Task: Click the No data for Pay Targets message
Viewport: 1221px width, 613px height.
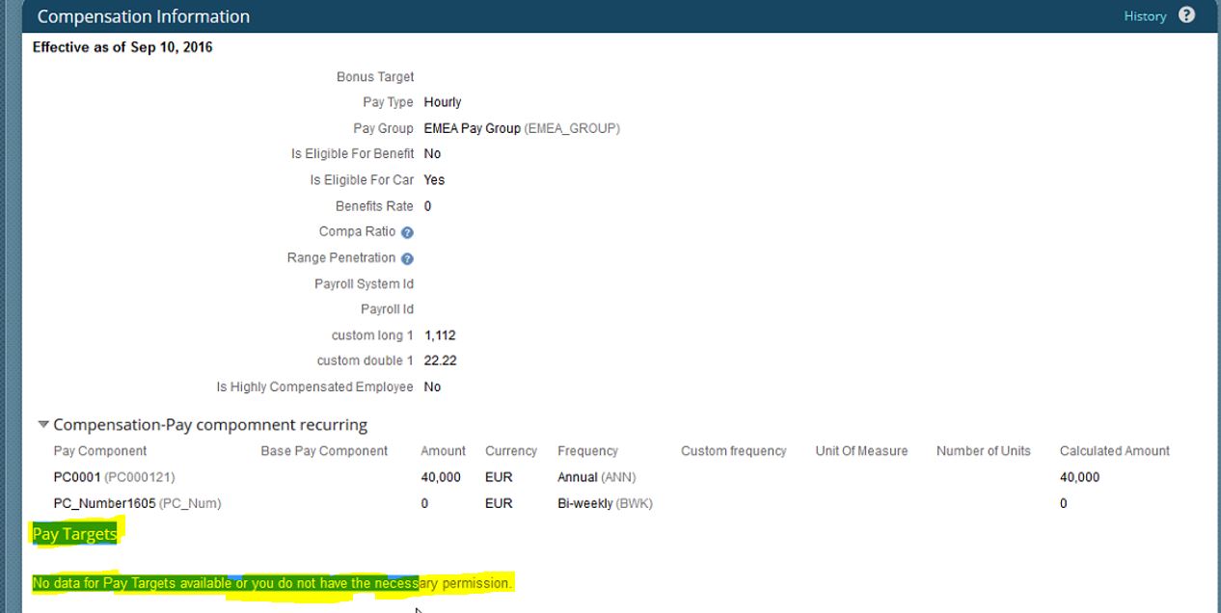Action: [272, 583]
